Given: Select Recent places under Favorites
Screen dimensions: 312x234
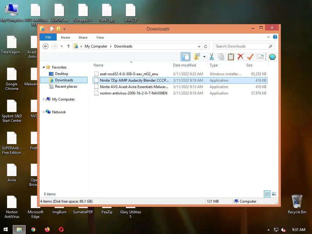Looking at the screenshot, I should click(66, 86).
